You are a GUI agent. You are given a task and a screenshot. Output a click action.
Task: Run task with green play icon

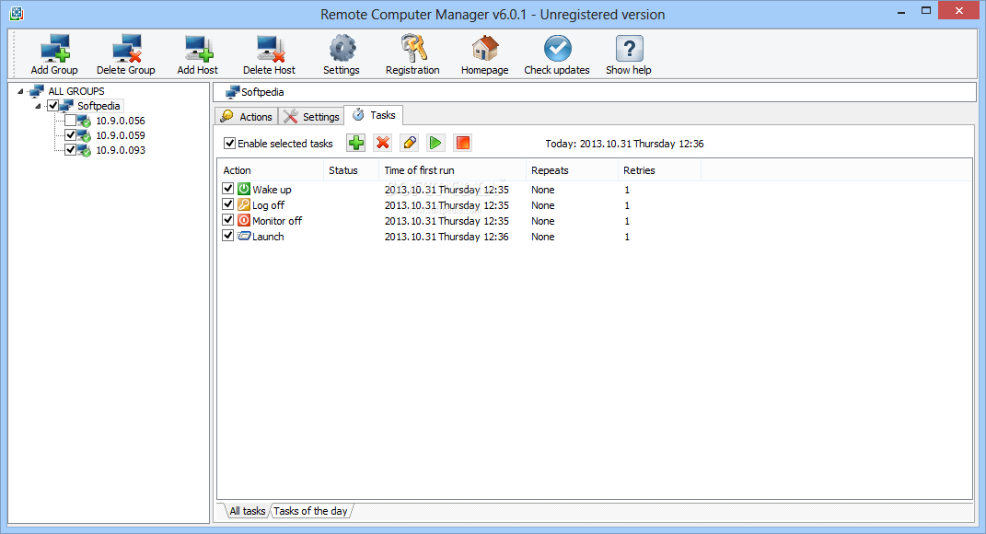click(x=435, y=143)
